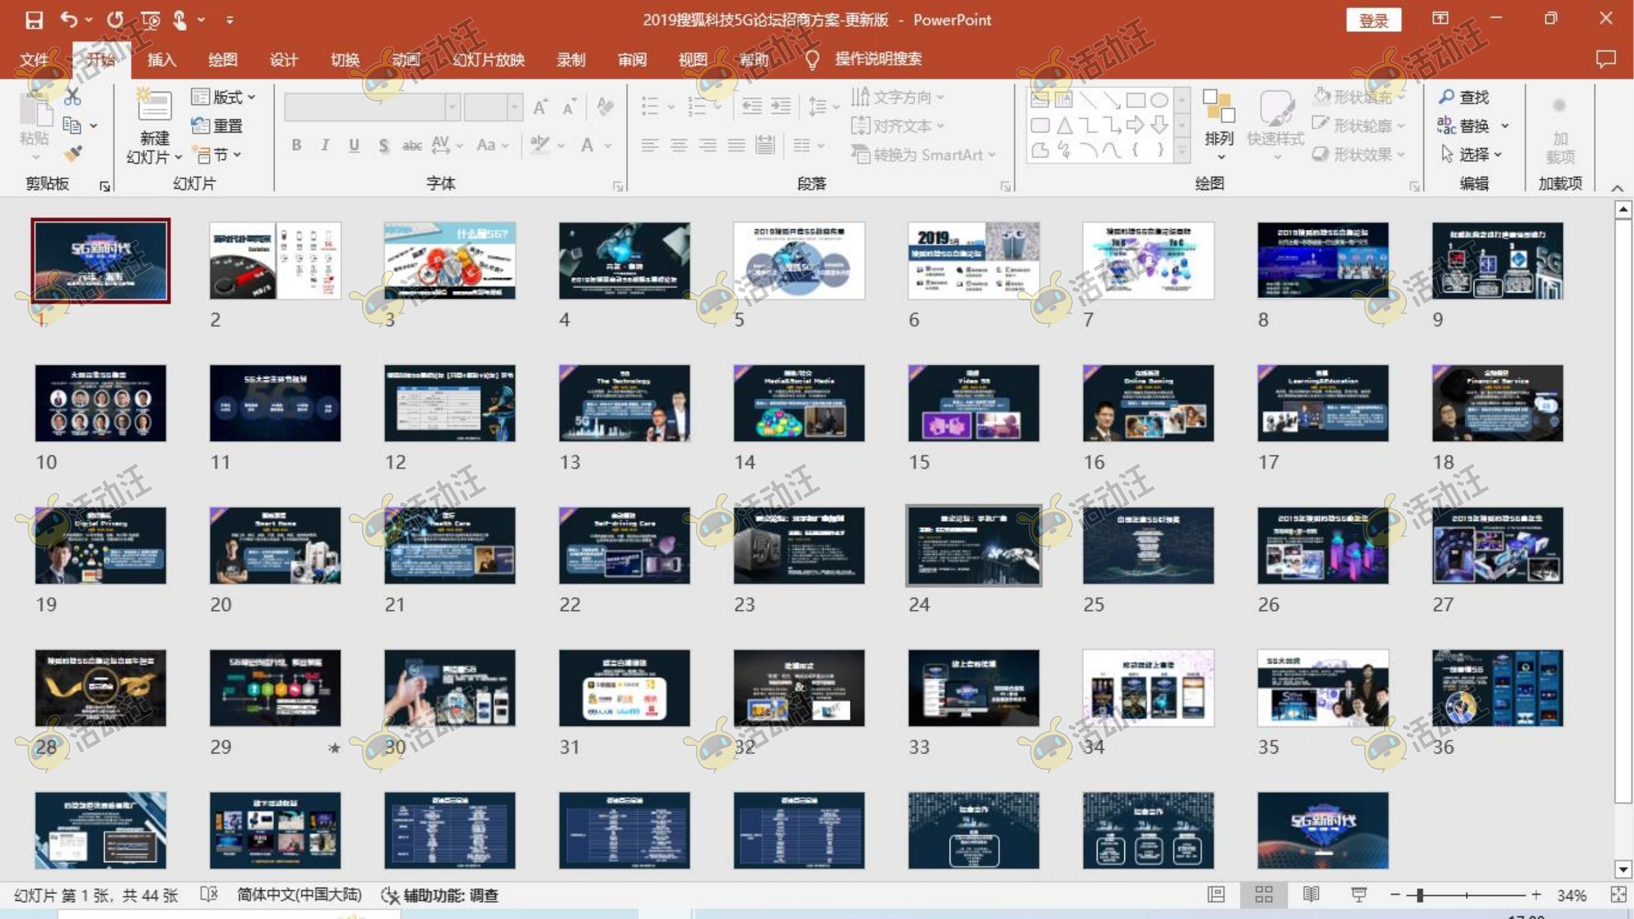Image resolution: width=1634 pixels, height=919 pixels.
Task: Toggle Underline formatting
Action: [354, 145]
